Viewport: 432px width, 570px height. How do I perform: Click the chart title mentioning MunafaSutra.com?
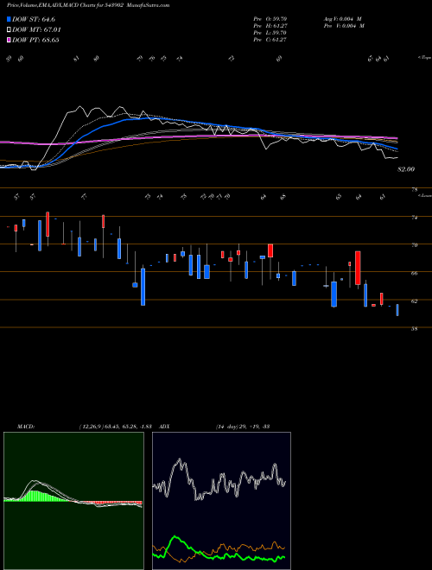pyautogui.click(x=88, y=5)
